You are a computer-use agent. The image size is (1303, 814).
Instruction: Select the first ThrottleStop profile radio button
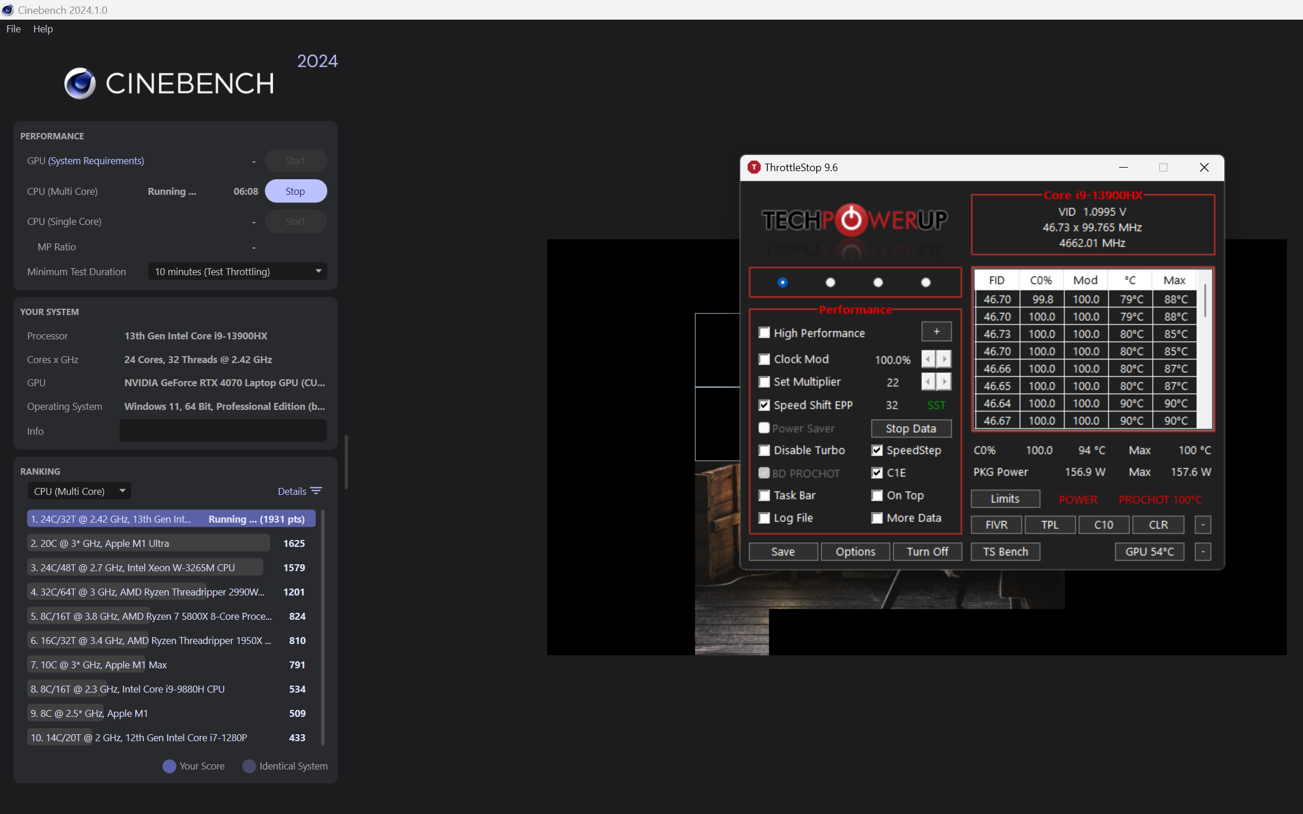pos(782,282)
